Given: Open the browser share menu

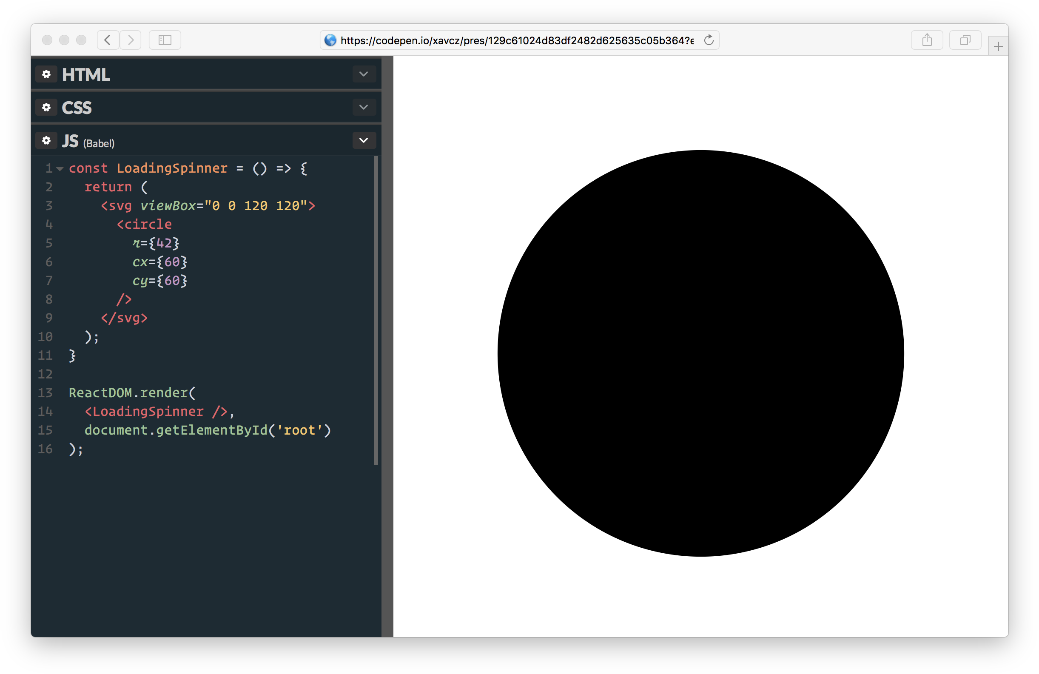Looking at the screenshot, I should pos(927,40).
